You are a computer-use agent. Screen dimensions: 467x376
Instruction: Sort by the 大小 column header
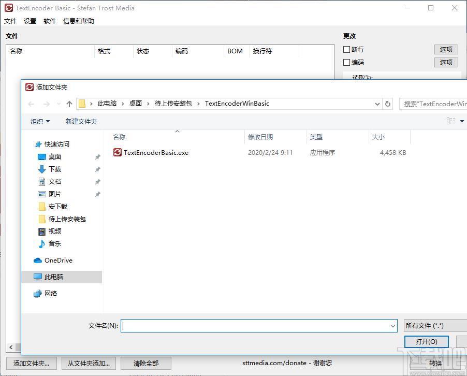pos(390,137)
